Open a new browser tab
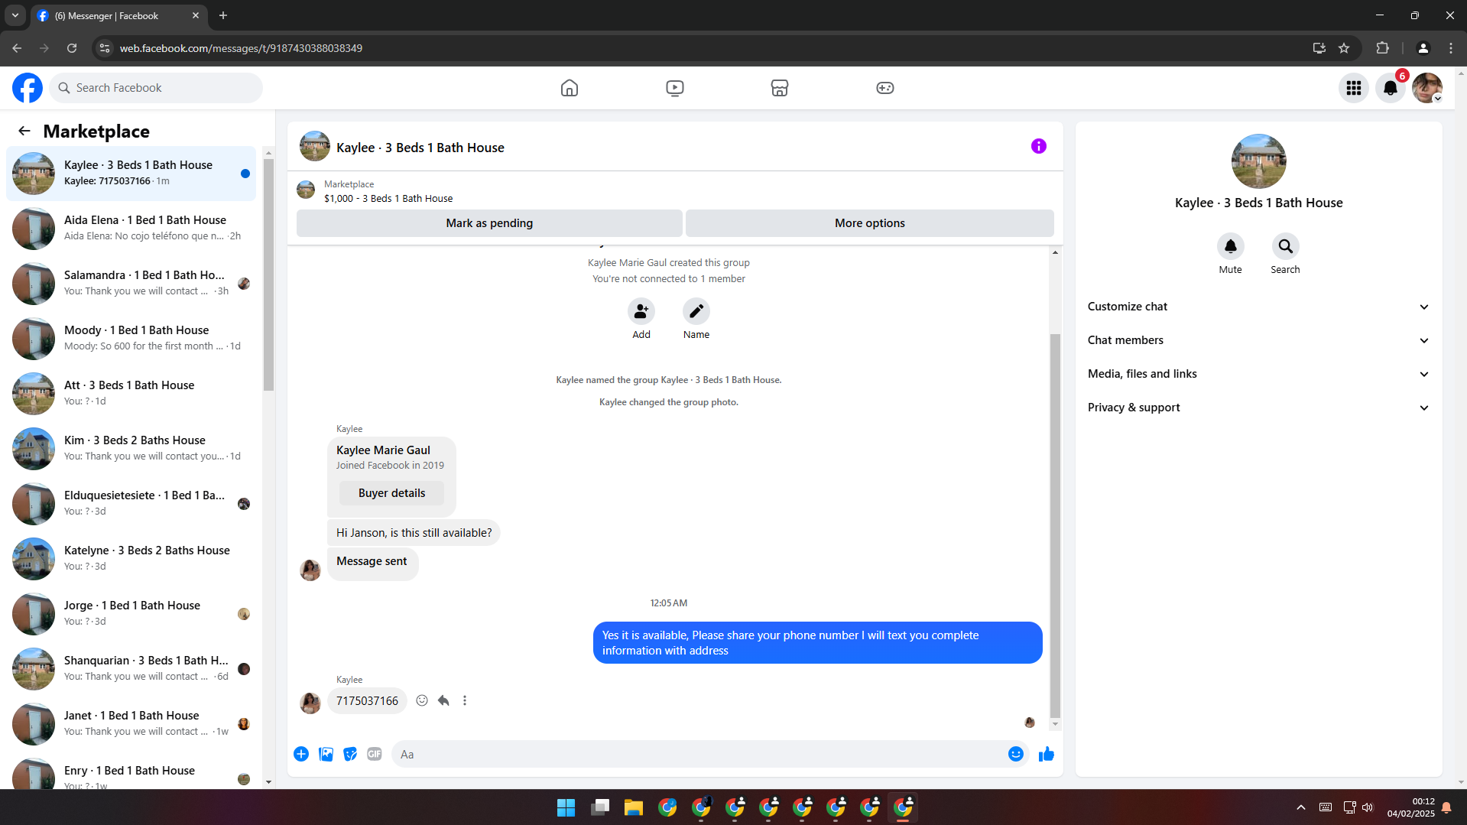 click(x=223, y=15)
